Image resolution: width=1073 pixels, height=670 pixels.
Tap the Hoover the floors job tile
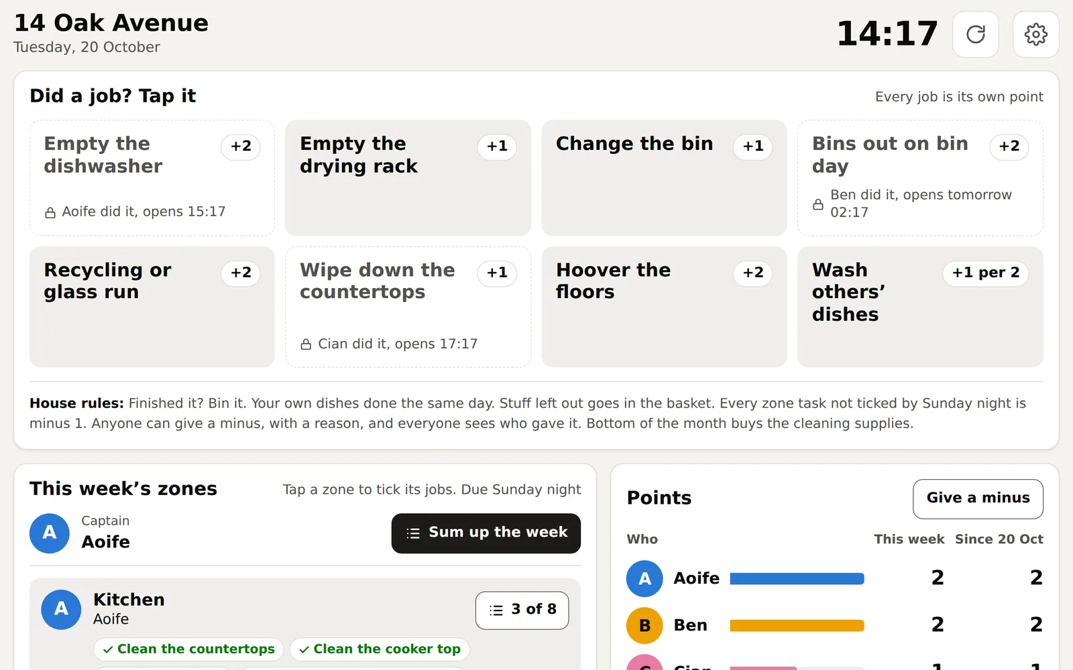click(x=664, y=307)
